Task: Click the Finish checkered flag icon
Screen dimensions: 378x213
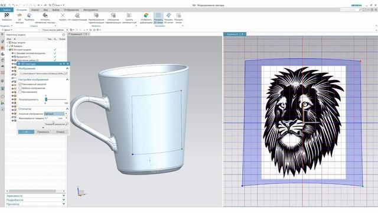Action: tap(6, 15)
